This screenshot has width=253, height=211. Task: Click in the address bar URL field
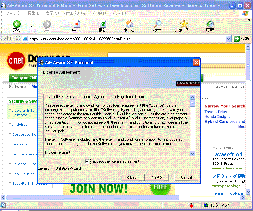(x=127, y=39)
